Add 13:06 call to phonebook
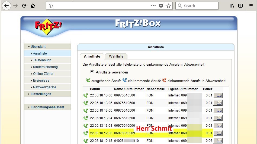The height and width of the screenshot is (144, 257). click(x=218, y=95)
